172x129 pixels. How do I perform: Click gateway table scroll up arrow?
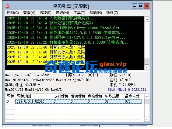147,97
